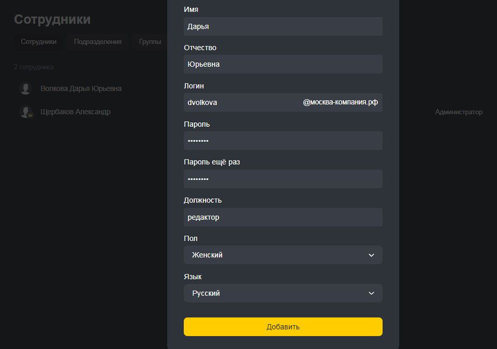This screenshot has width=497, height=349.
Task: Click the Имя field containing Дарья
Action: click(283, 26)
